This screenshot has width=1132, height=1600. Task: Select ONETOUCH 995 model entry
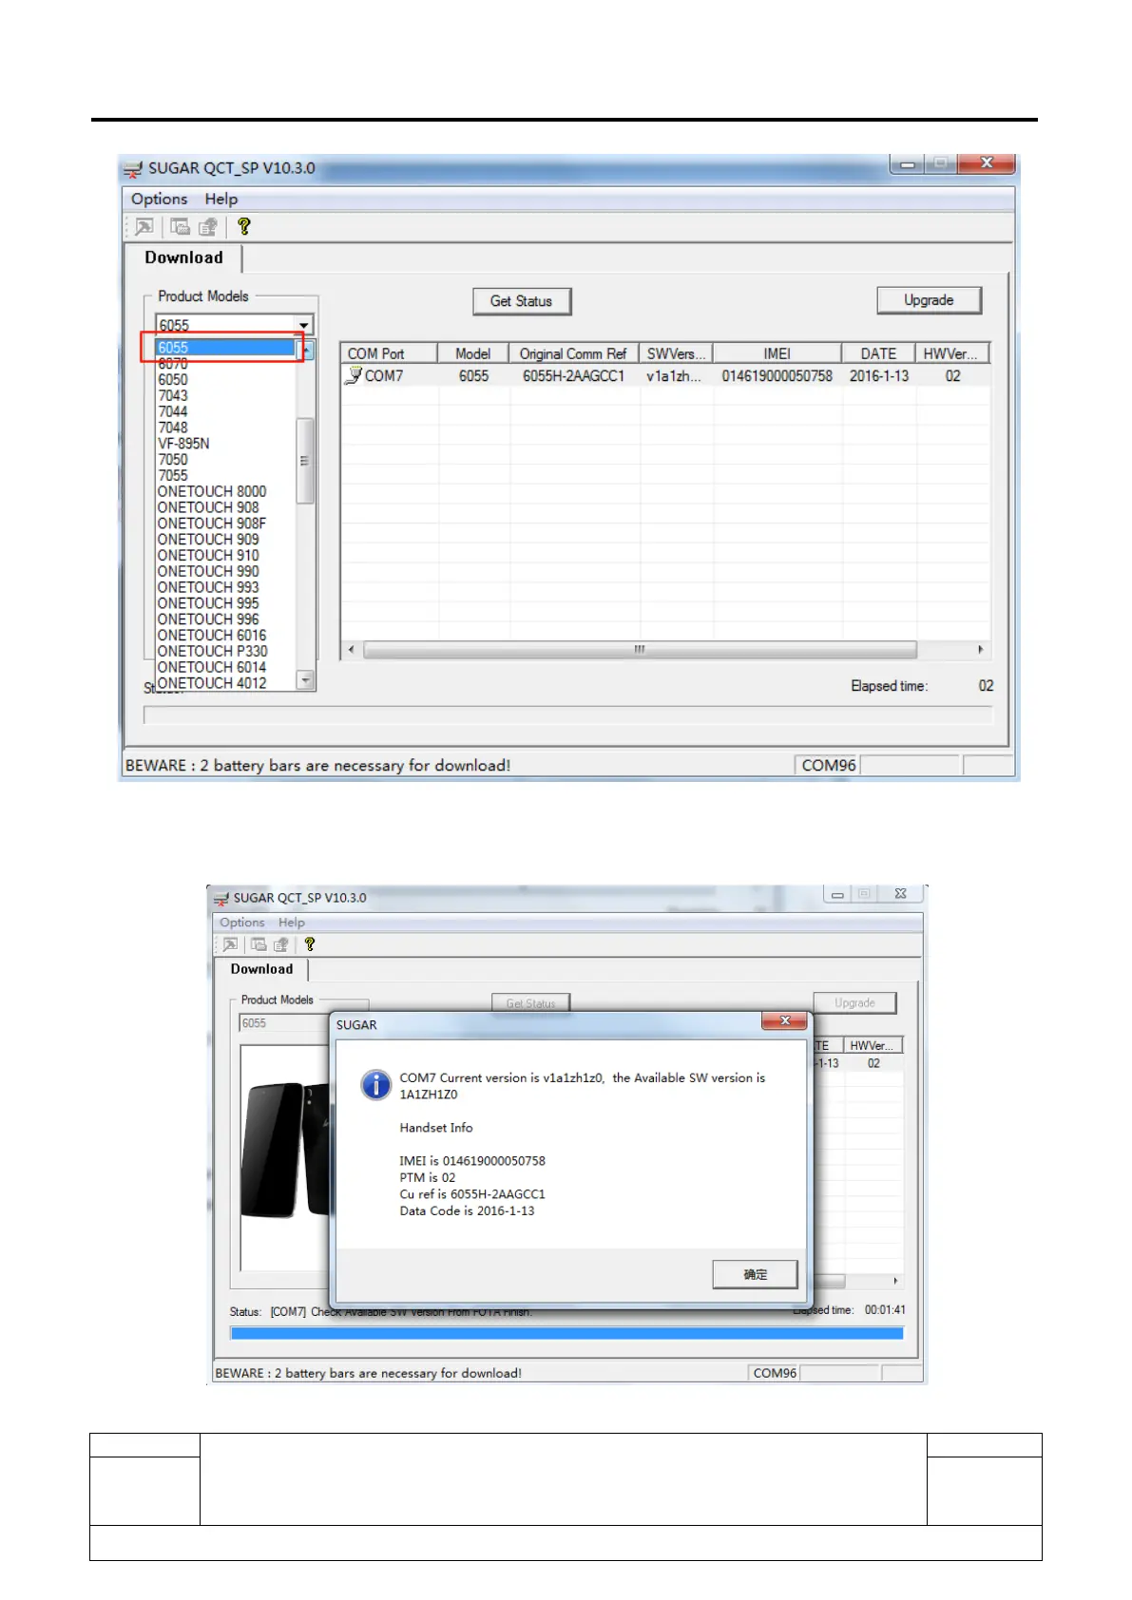pyautogui.click(x=208, y=603)
